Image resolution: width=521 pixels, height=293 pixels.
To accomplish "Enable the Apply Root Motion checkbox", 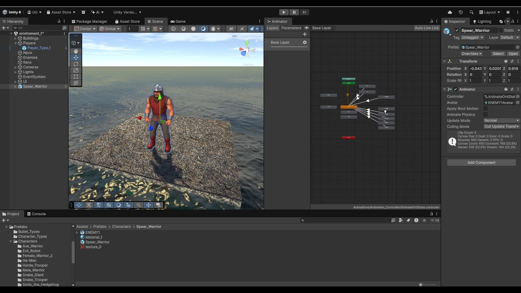I will click(x=485, y=109).
